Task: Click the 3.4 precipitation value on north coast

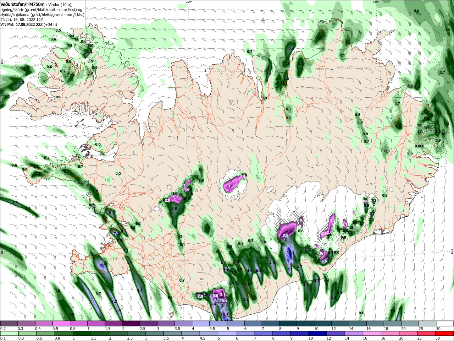Action: coord(292,48)
